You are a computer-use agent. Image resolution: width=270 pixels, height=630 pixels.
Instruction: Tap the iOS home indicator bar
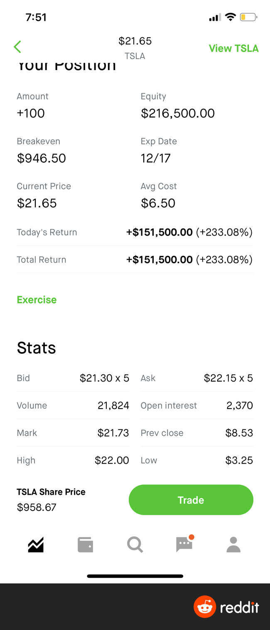click(x=135, y=576)
